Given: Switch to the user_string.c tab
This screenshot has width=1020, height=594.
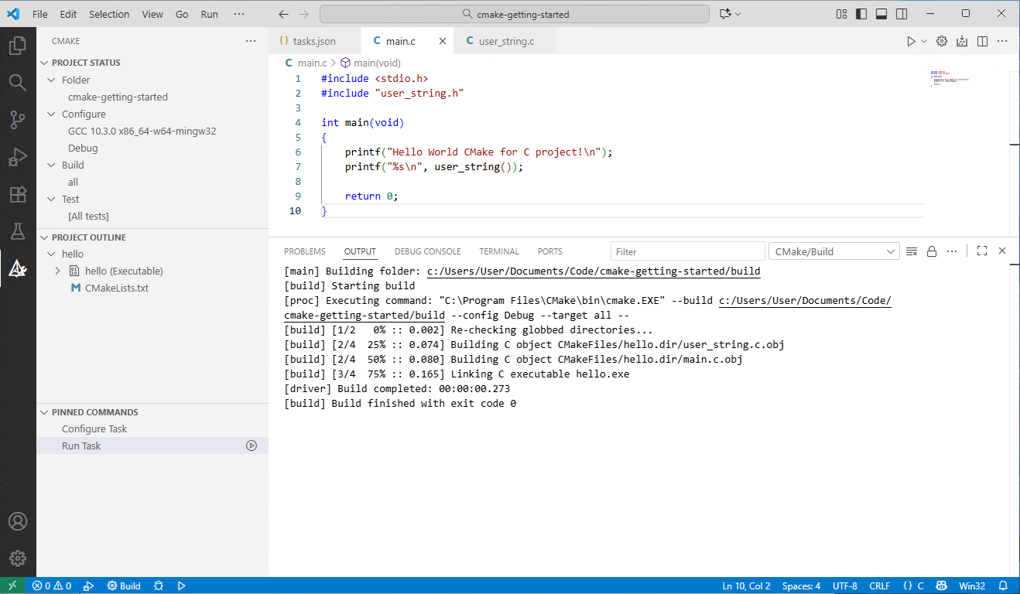Looking at the screenshot, I should pos(506,41).
